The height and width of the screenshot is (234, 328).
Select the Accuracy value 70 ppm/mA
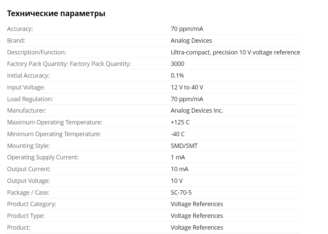[x=187, y=29]
